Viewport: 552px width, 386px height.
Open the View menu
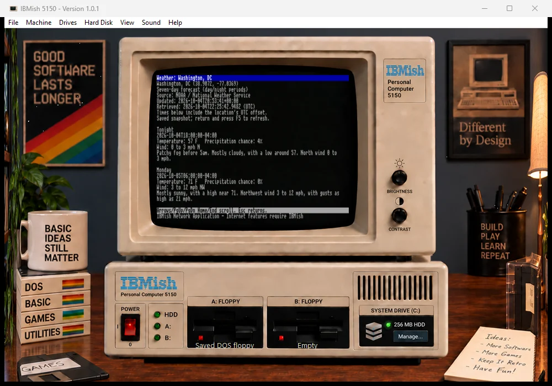coord(127,23)
